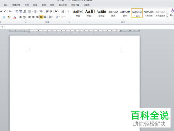Apply the 强调 style
The image size is (174, 131).
point(113,13)
